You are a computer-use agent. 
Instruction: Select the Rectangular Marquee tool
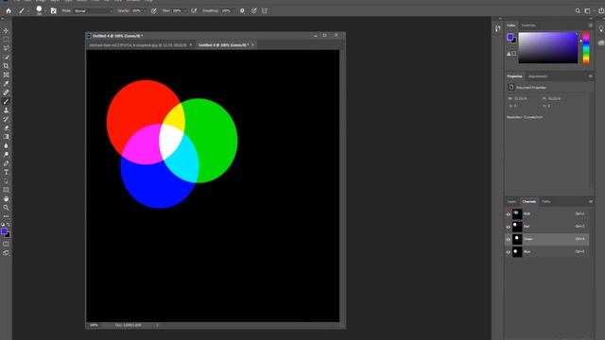point(6,40)
